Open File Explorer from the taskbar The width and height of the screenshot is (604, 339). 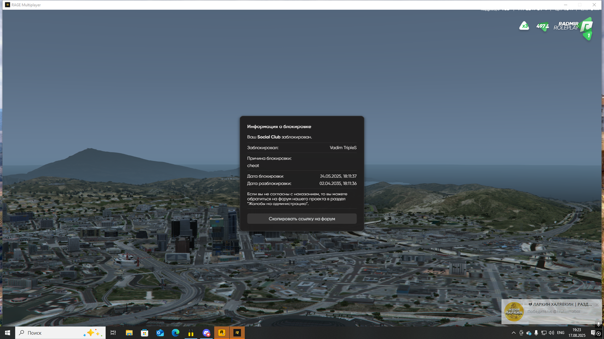tap(129, 332)
